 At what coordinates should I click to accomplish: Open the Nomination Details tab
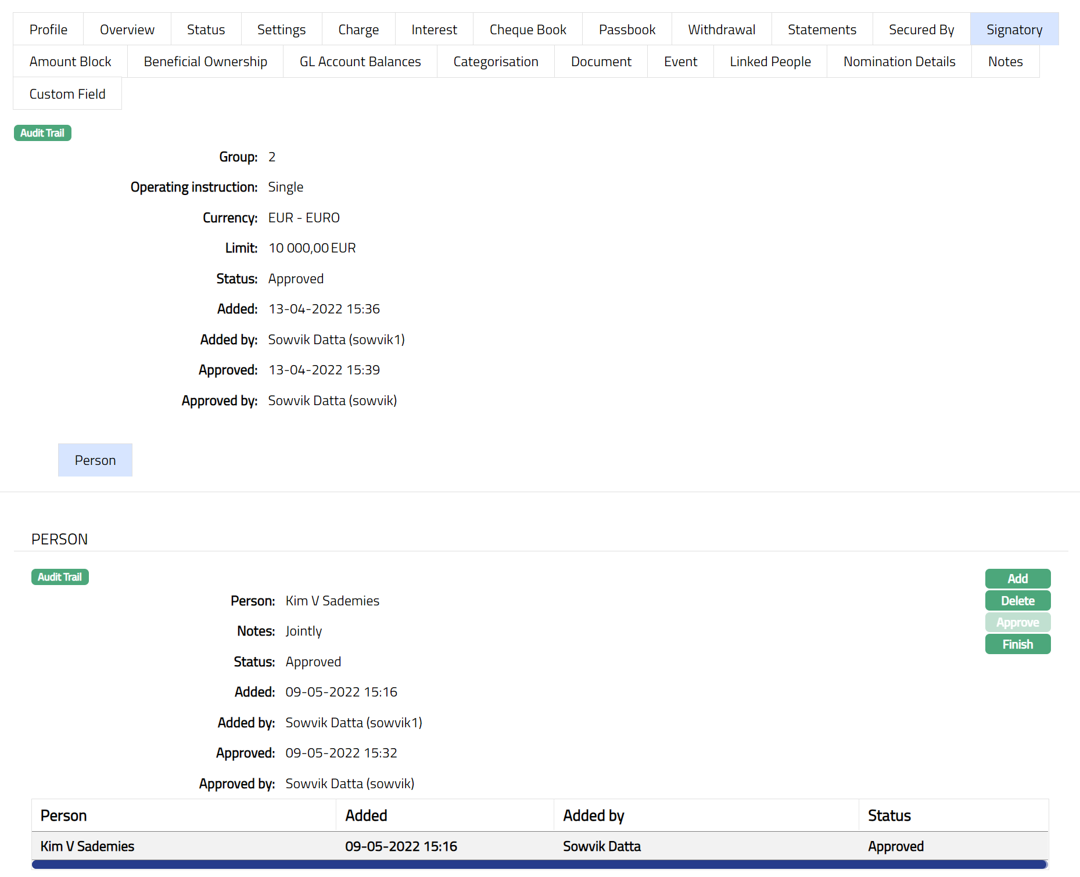click(x=899, y=62)
